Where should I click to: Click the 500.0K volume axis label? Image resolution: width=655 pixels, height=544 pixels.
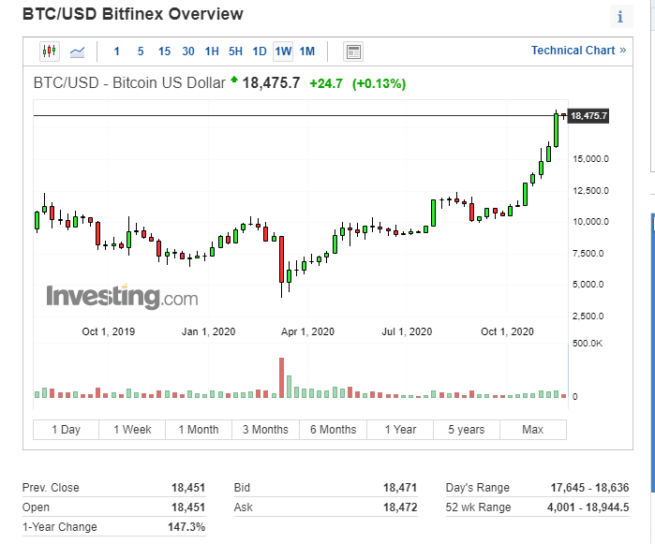[588, 344]
